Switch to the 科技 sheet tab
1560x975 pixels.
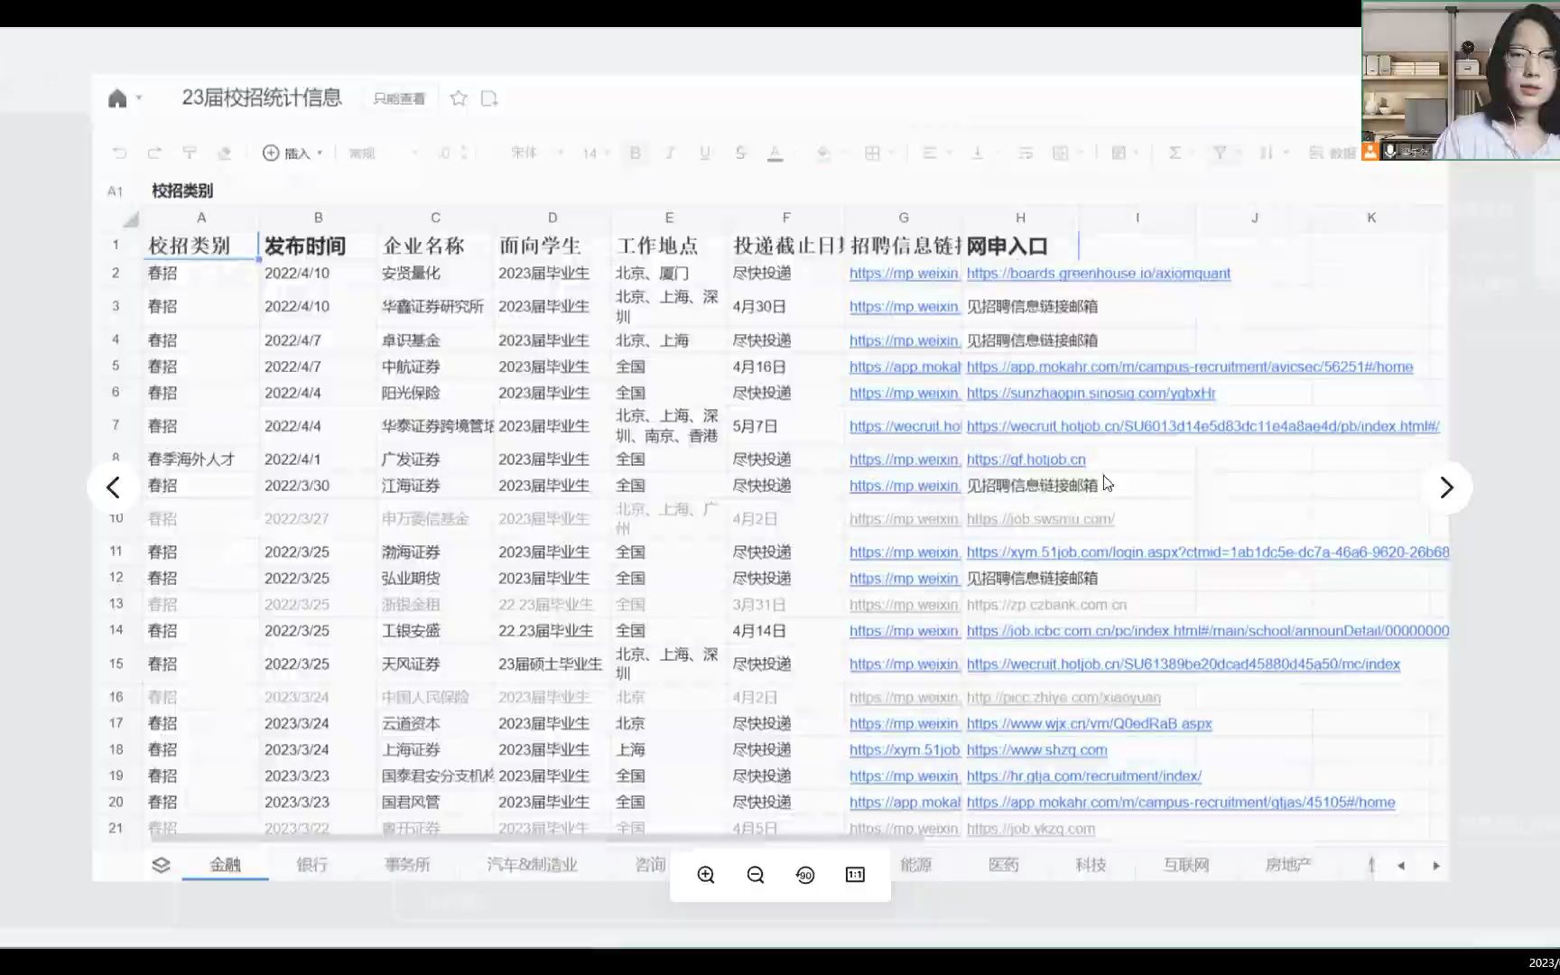pyautogui.click(x=1091, y=865)
